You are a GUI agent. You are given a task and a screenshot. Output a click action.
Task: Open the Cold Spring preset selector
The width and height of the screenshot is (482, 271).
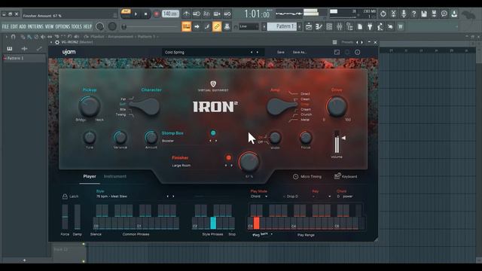(212, 52)
